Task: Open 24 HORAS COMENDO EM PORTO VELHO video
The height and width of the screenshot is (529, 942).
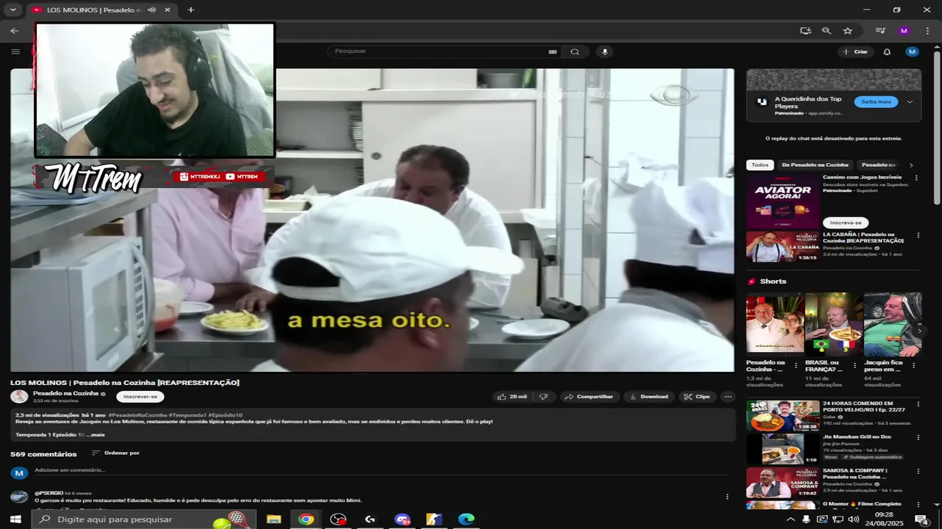Action: [783, 416]
